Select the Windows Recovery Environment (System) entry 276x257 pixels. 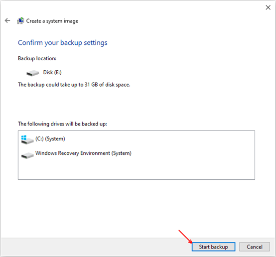[83, 153]
